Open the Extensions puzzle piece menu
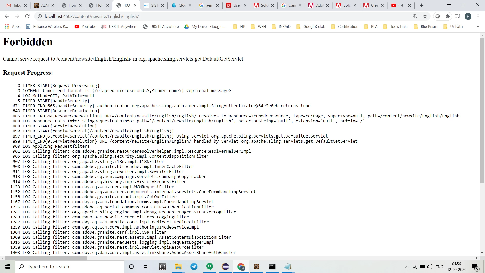This screenshot has width=485, height=273. (448, 16)
